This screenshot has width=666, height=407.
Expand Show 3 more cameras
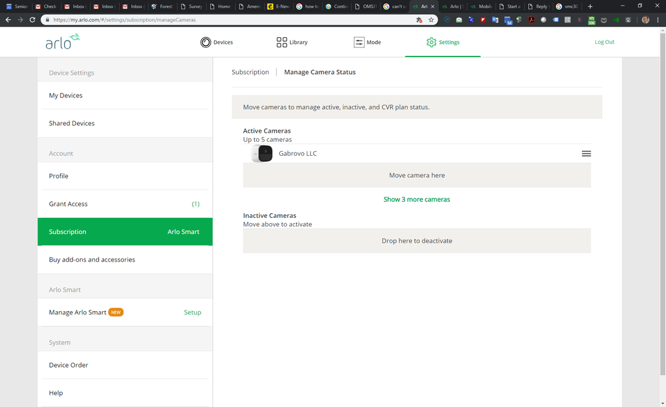(417, 199)
